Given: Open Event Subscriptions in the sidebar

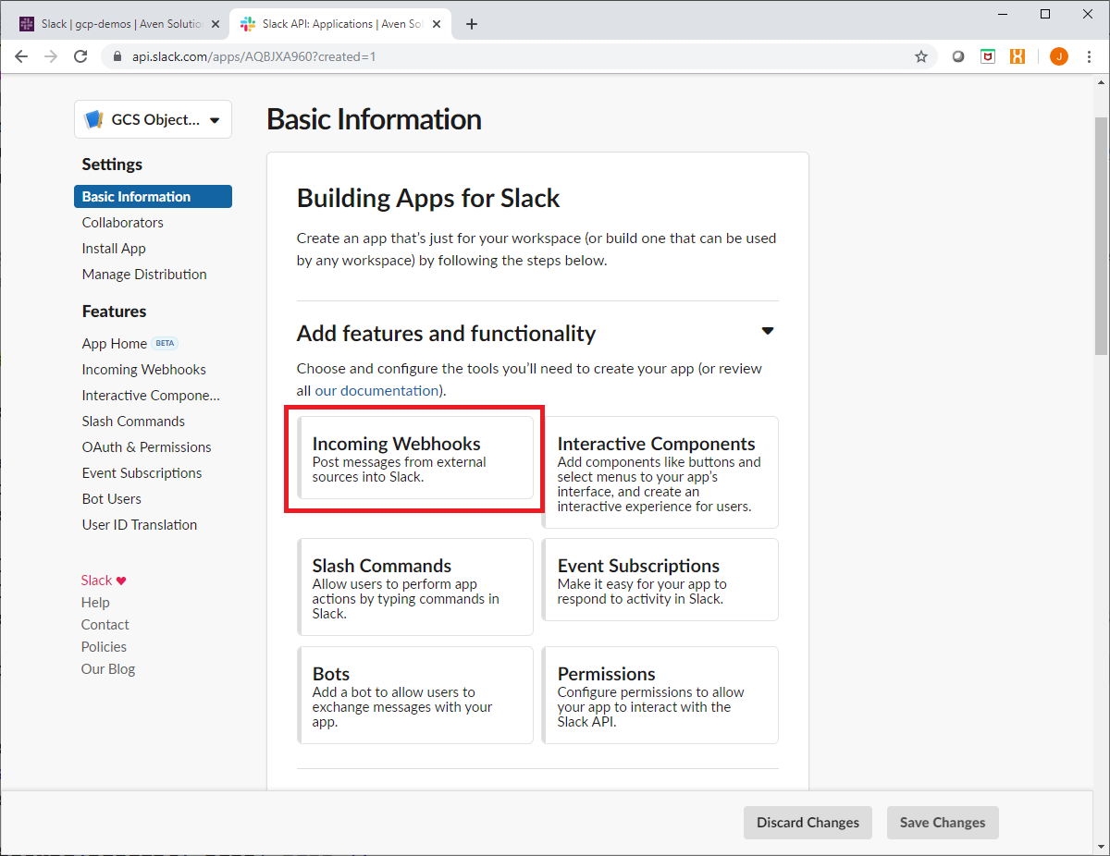Looking at the screenshot, I should (x=142, y=472).
